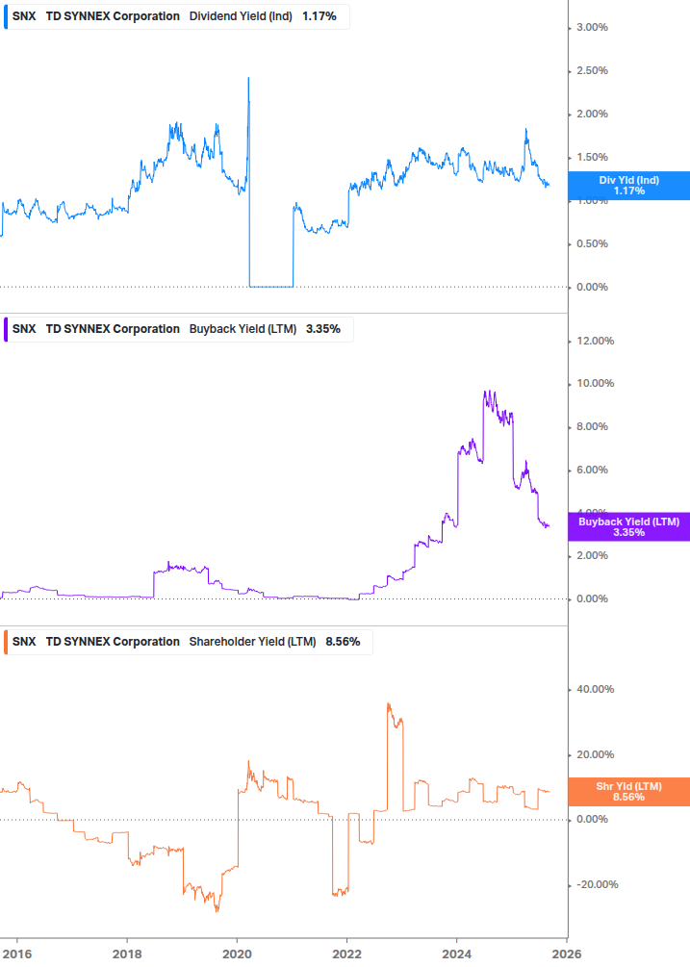Click the orange Shr Yld (LTM) 8.56% axis tag
Image resolution: width=690 pixels, height=967 pixels.
coord(629,792)
